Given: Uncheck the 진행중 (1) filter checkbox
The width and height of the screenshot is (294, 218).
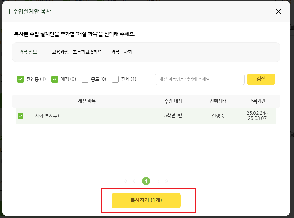Looking at the screenshot, I should [20, 79].
